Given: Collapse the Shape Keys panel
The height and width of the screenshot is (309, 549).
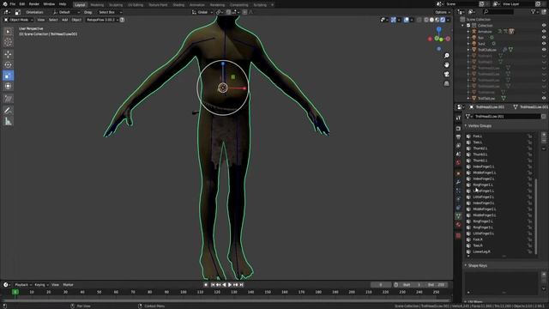Looking at the screenshot, I should coord(466,265).
